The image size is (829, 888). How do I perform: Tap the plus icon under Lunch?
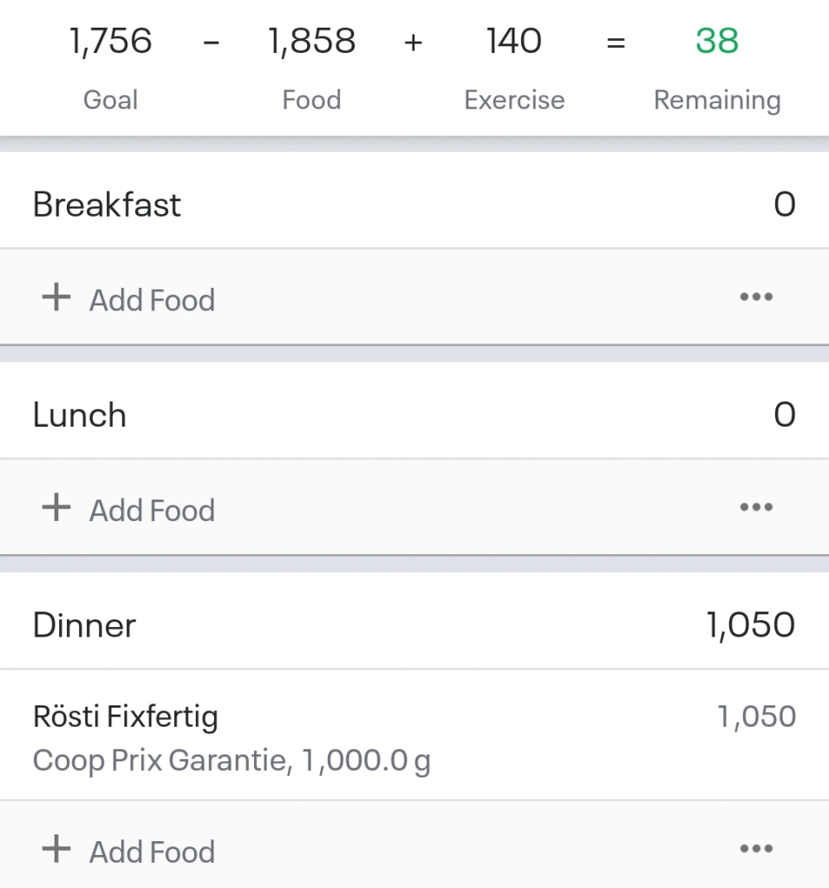56,508
